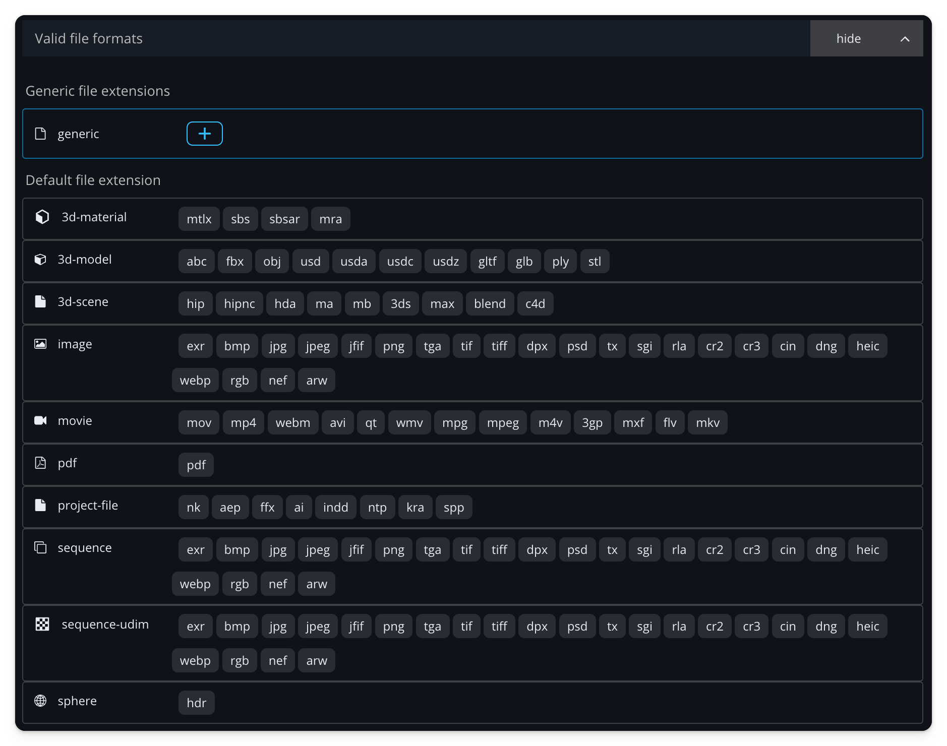
Task: Click the generic file icon
Action: 40,134
